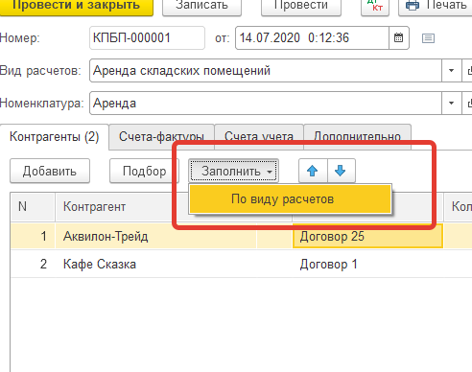Switch to Дополнительно tab
Viewport: 472px width, 372px height.
[x=357, y=137]
